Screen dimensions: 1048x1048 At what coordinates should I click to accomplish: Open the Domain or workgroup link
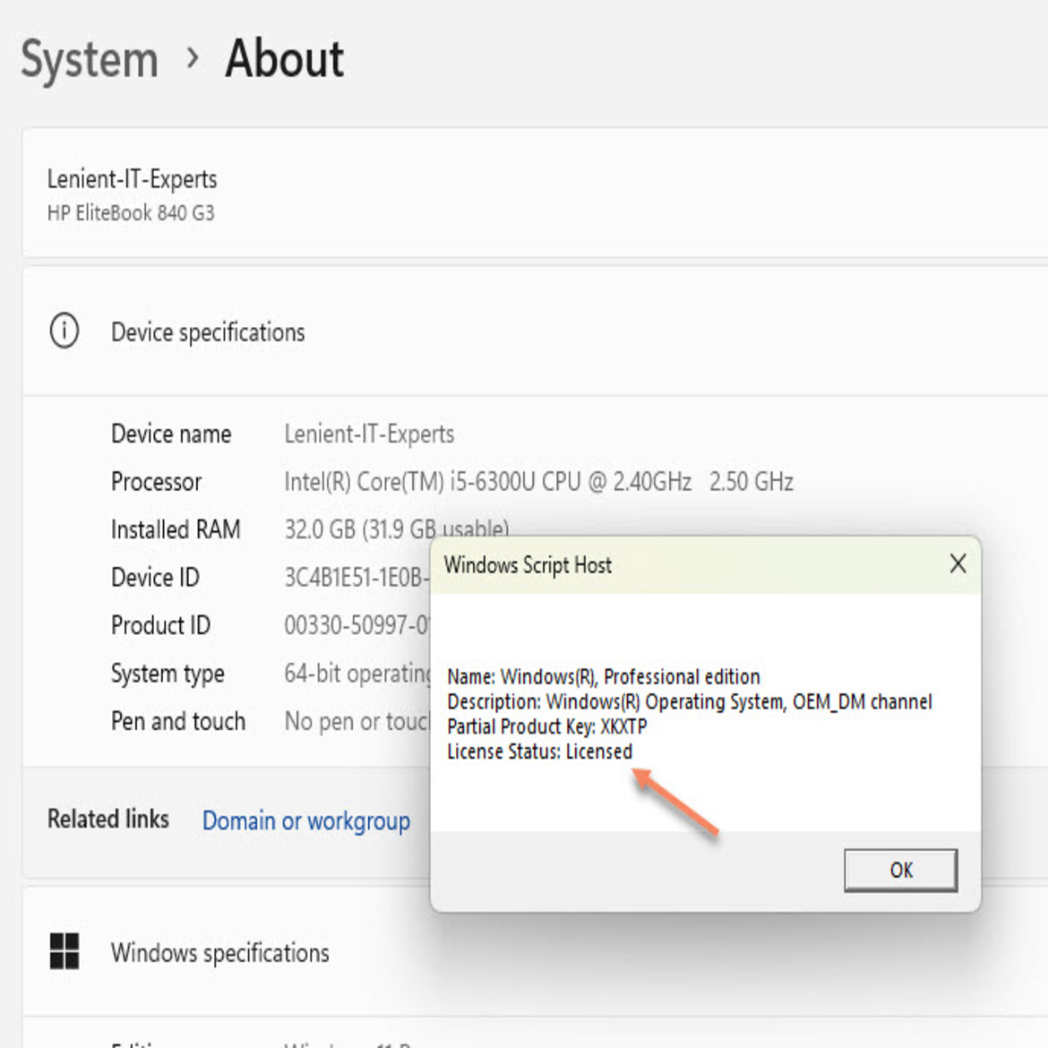point(305,820)
